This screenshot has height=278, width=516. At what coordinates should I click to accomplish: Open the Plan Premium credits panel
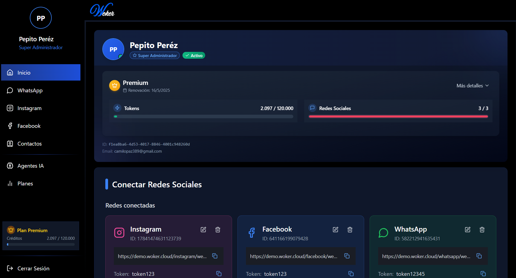[x=40, y=235]
